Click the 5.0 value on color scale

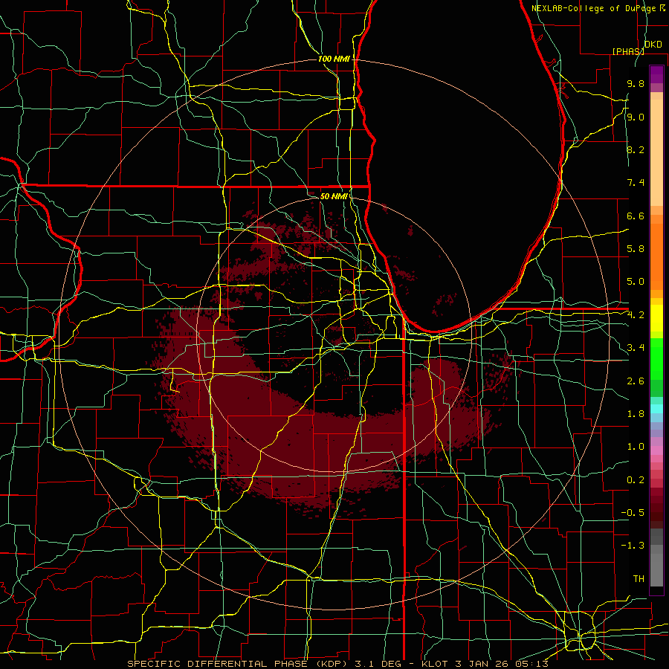point(636,282)
